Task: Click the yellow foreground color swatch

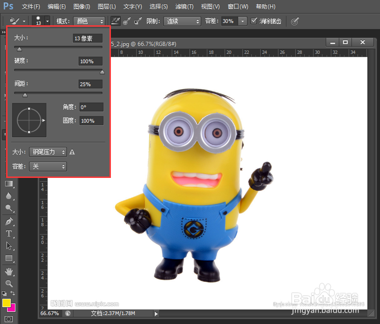Action: pyautogui.click(x=6, y=302)
